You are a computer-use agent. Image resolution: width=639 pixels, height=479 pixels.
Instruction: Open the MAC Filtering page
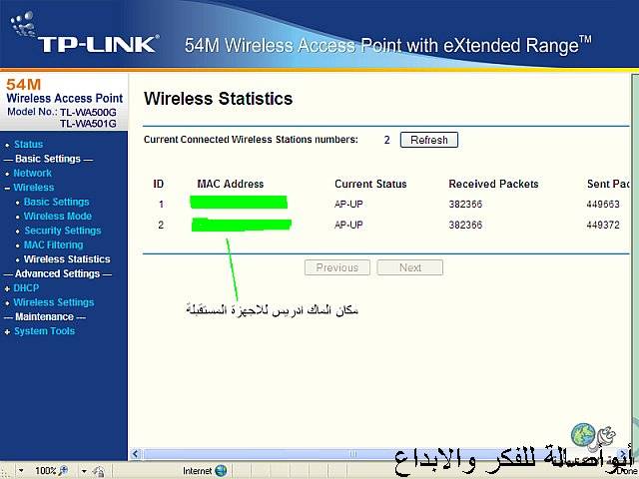click(53, 244)
